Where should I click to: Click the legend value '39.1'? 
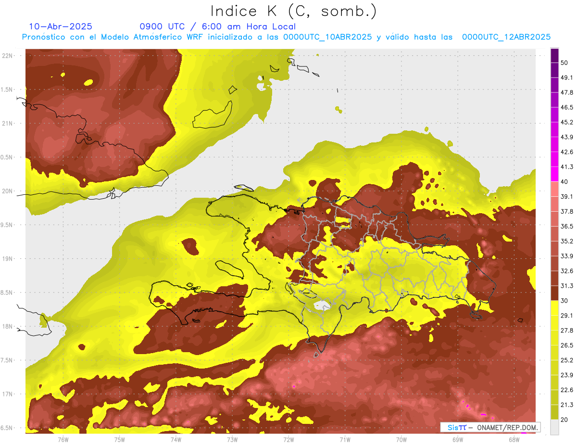pos(567,196)
